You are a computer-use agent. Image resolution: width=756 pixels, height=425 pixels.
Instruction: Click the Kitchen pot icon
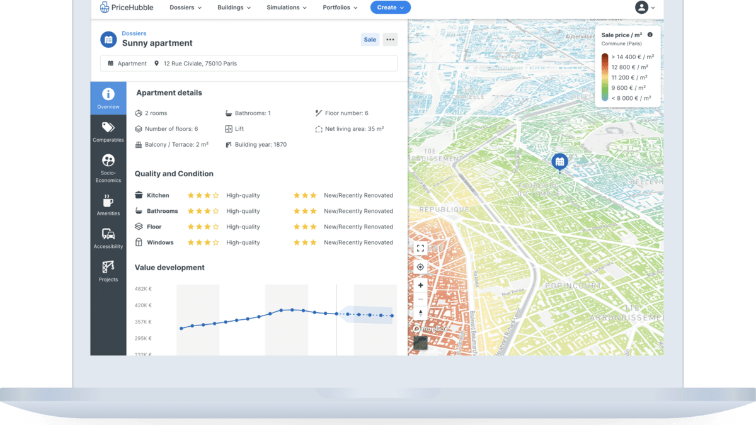pyautogui.click(x=139, y=195)
